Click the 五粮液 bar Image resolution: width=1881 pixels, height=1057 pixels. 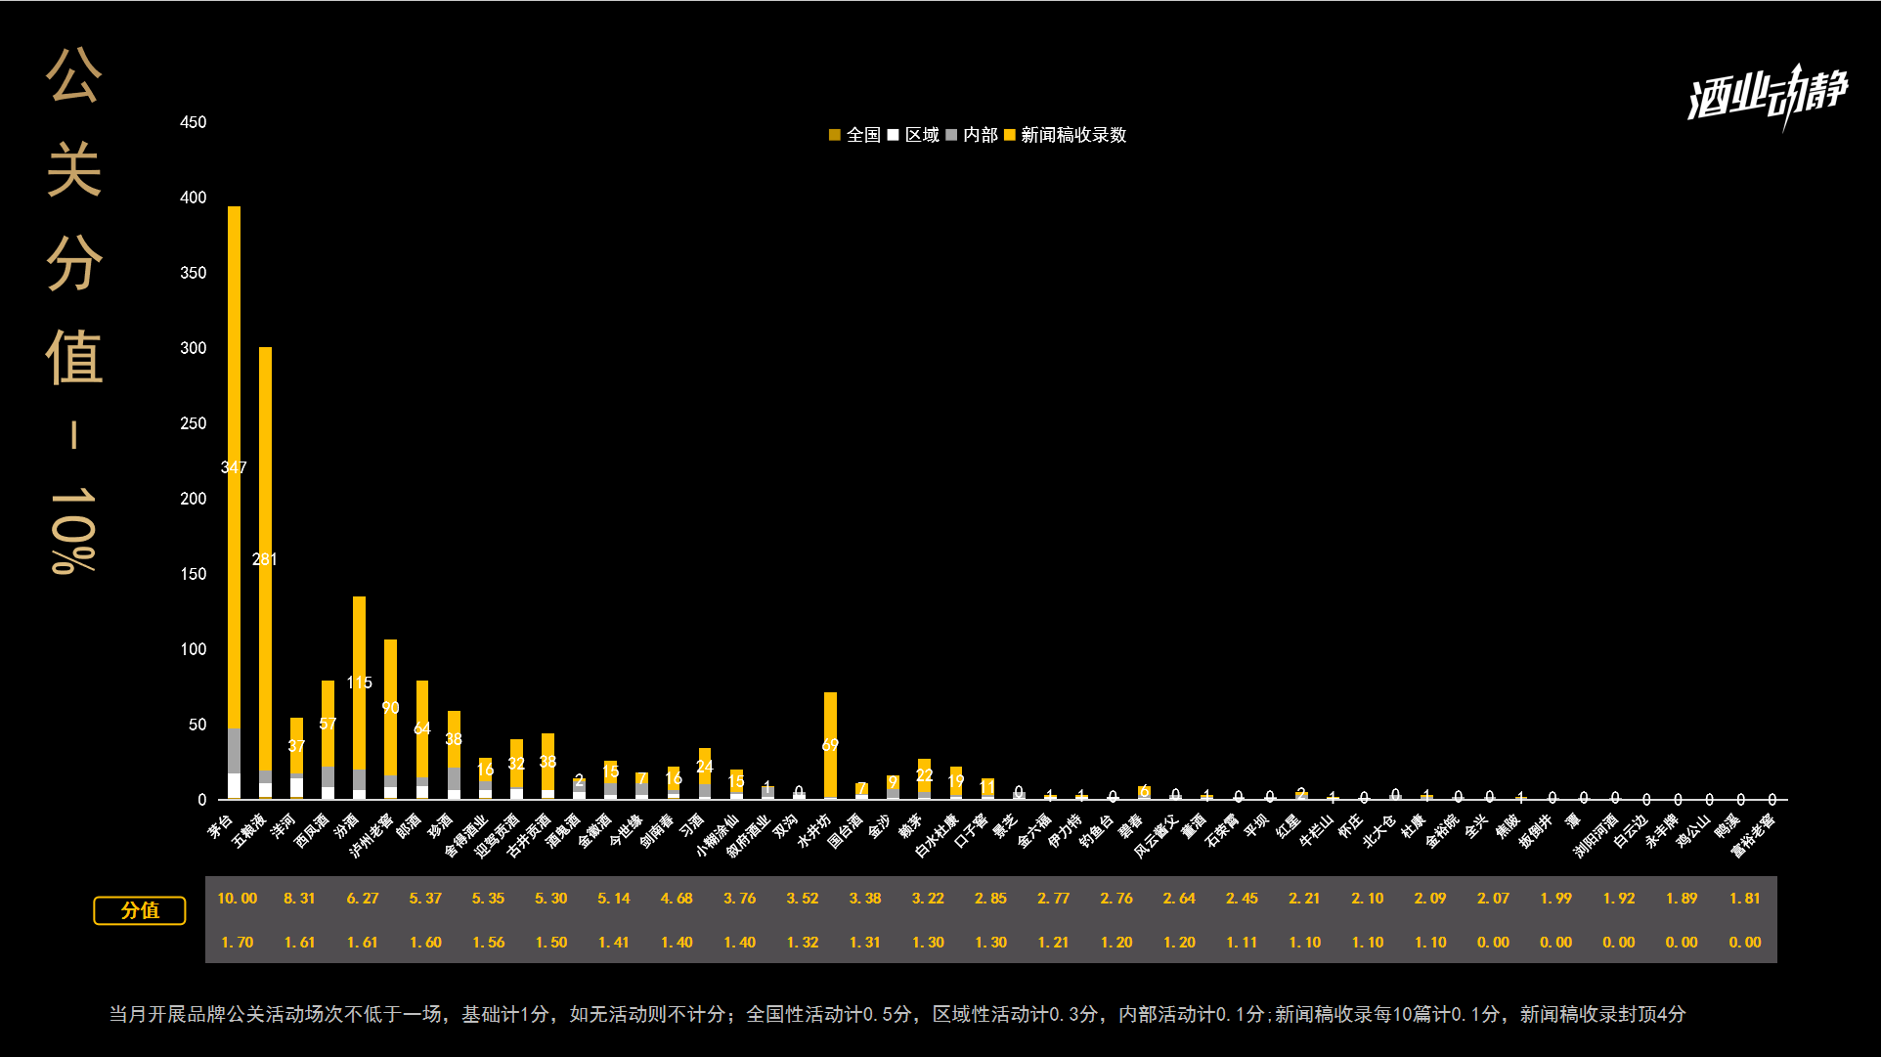265,573
